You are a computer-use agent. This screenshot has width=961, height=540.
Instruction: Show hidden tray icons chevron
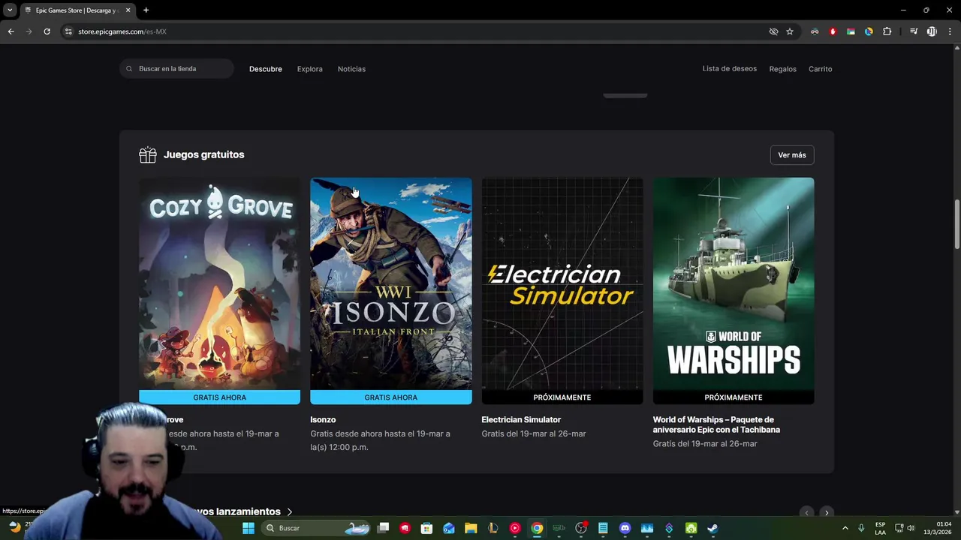coord(845,528)
